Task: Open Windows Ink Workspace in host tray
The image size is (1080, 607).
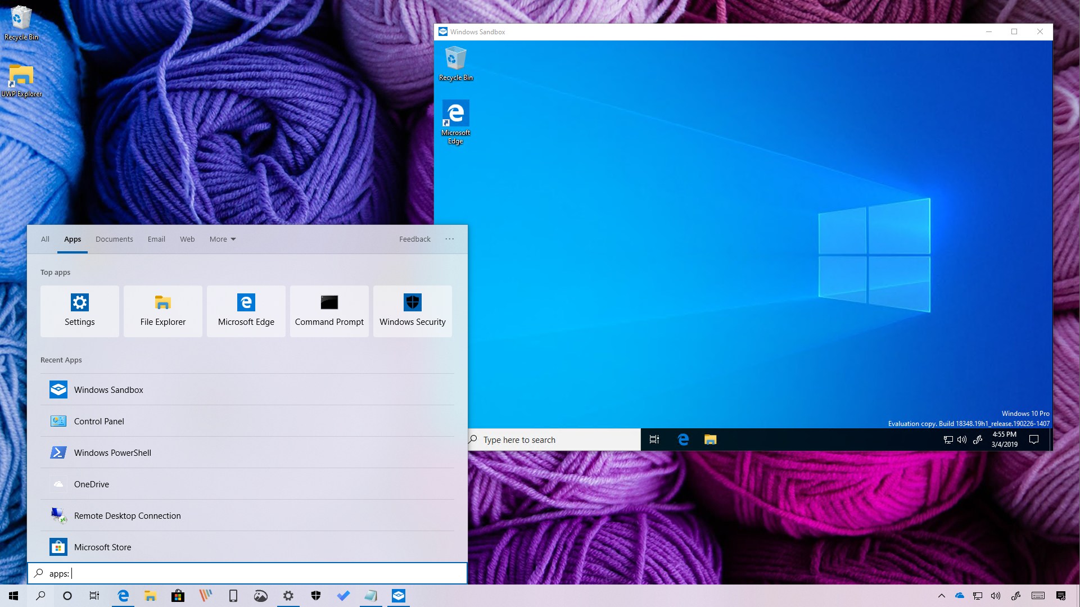Action: pos(1015,596)
